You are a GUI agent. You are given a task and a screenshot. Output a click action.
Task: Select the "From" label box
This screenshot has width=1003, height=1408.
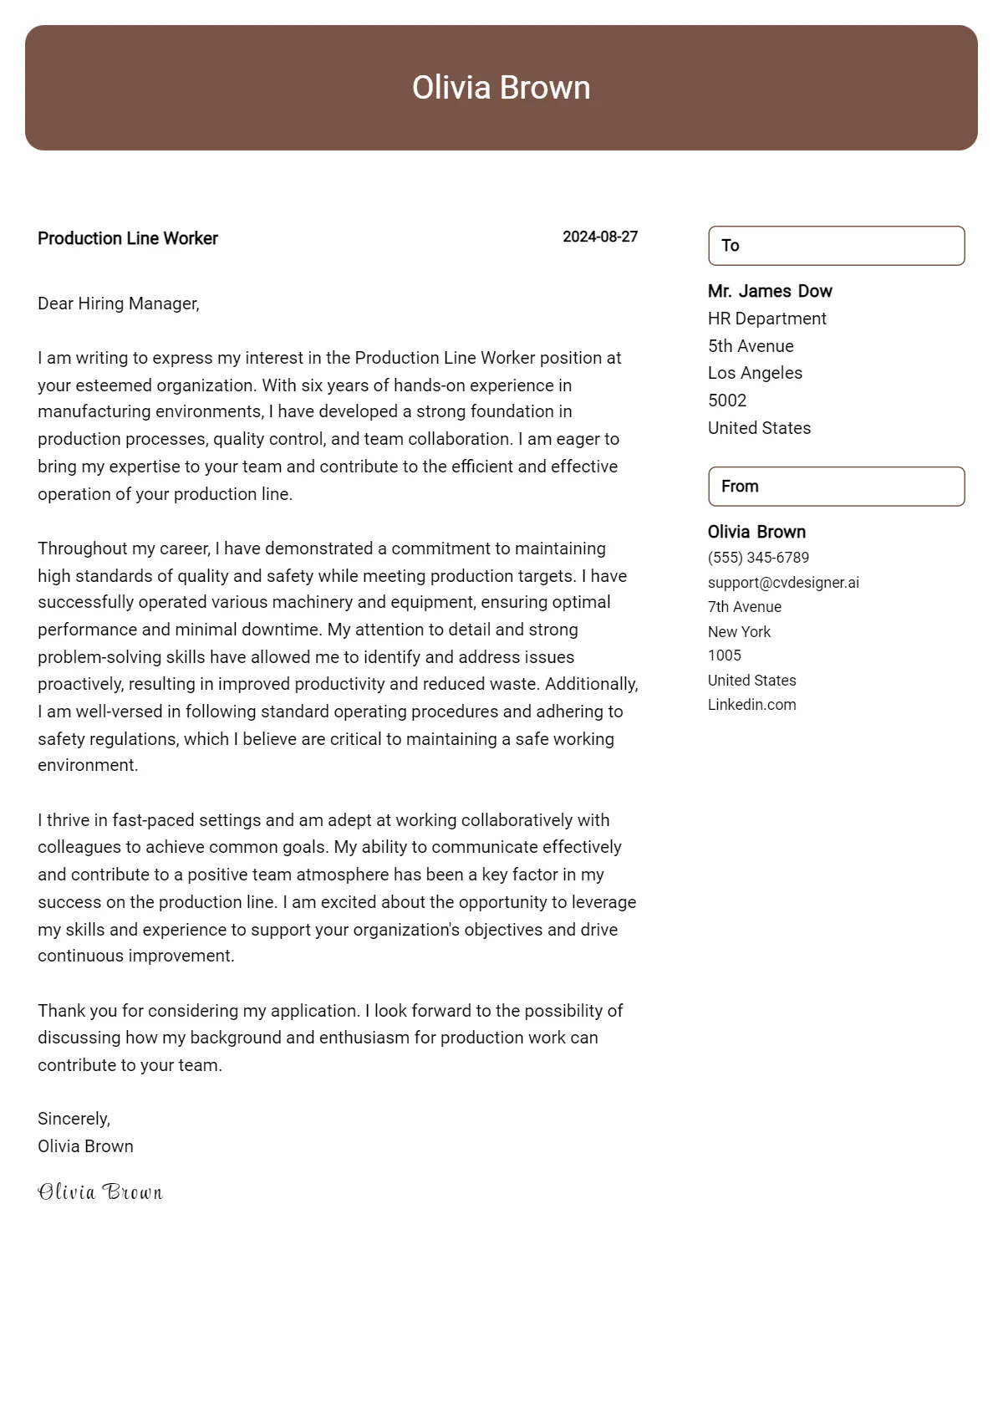pyautogui.click(x=836, y=487)
